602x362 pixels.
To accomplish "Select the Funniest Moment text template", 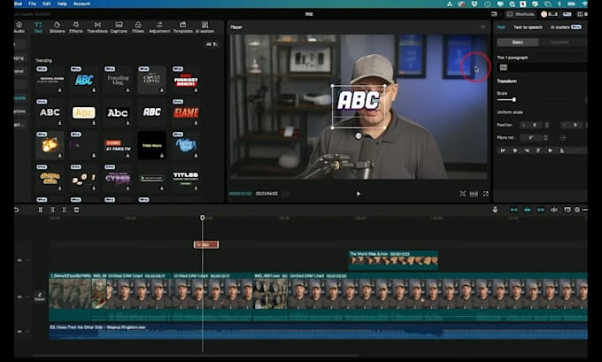I will (186, 80).
